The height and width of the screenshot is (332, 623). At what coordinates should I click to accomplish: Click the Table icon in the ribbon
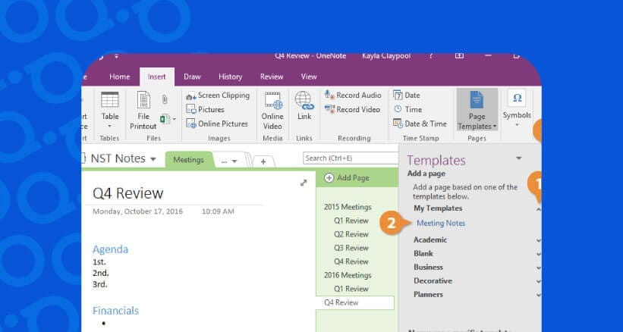click(x=110, y=101)
